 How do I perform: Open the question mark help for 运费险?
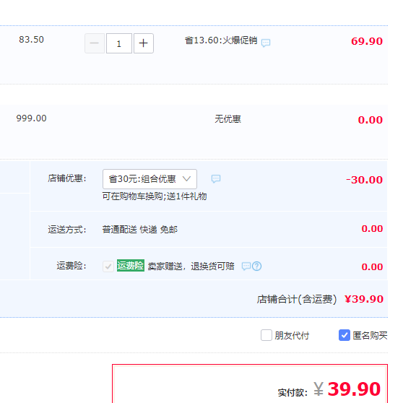256,266
